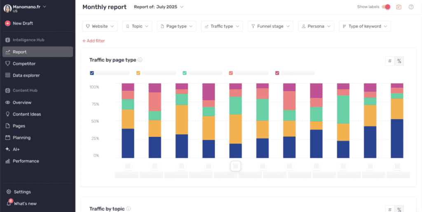Open the Report of July 2025 date dropdown

[x=159, y=7]
